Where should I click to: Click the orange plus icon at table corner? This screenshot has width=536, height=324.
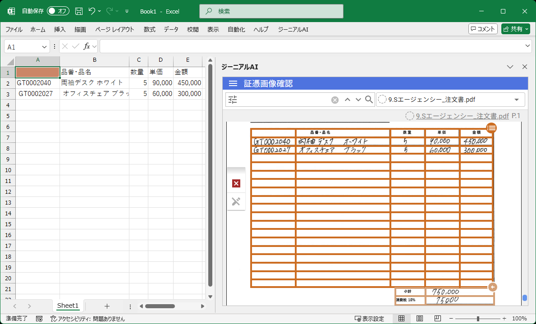click(492, 287)
